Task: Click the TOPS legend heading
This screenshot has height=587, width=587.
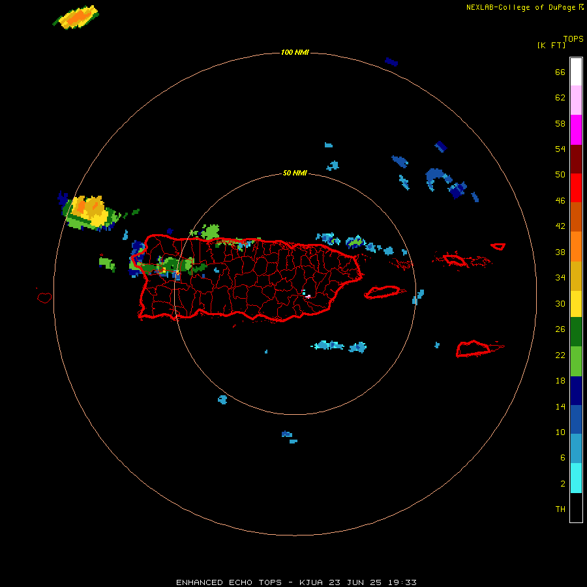Action: click(573, 38)
